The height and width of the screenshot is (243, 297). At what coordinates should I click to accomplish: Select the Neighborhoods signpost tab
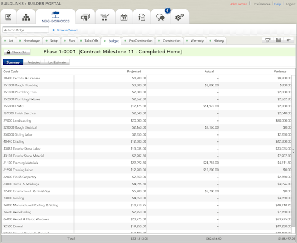56,17
